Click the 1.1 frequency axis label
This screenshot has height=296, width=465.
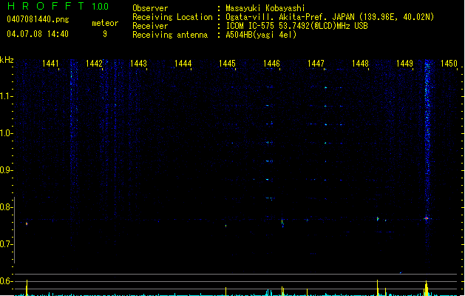click(6, 96)
